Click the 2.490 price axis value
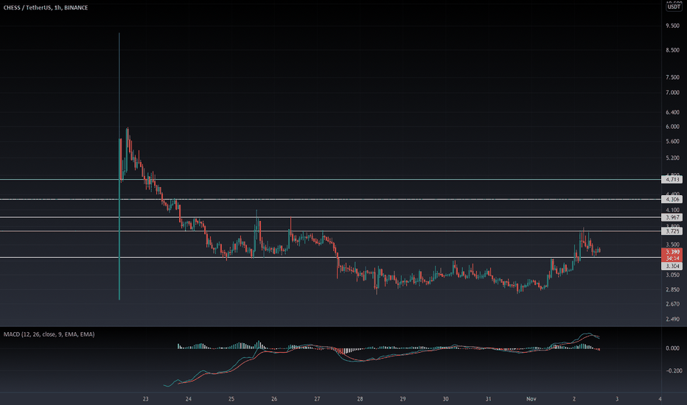The width and height of the screenshot is (687, 405). click(x=672, y=319)
